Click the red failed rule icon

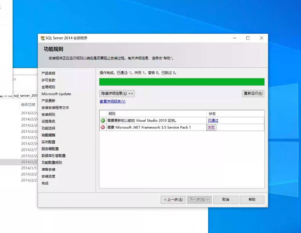pos(103,127)
